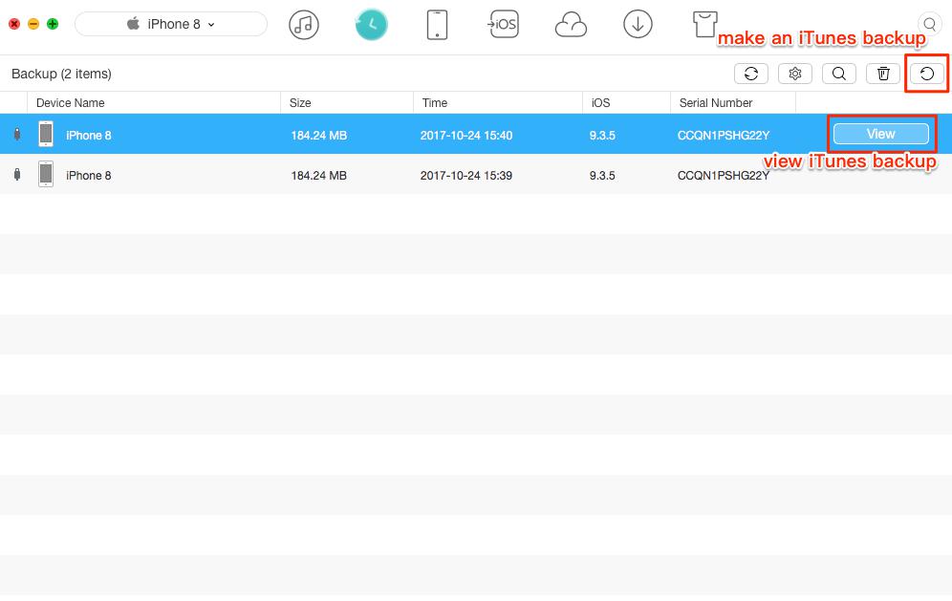Close the window with red button

tap(14, 24)
